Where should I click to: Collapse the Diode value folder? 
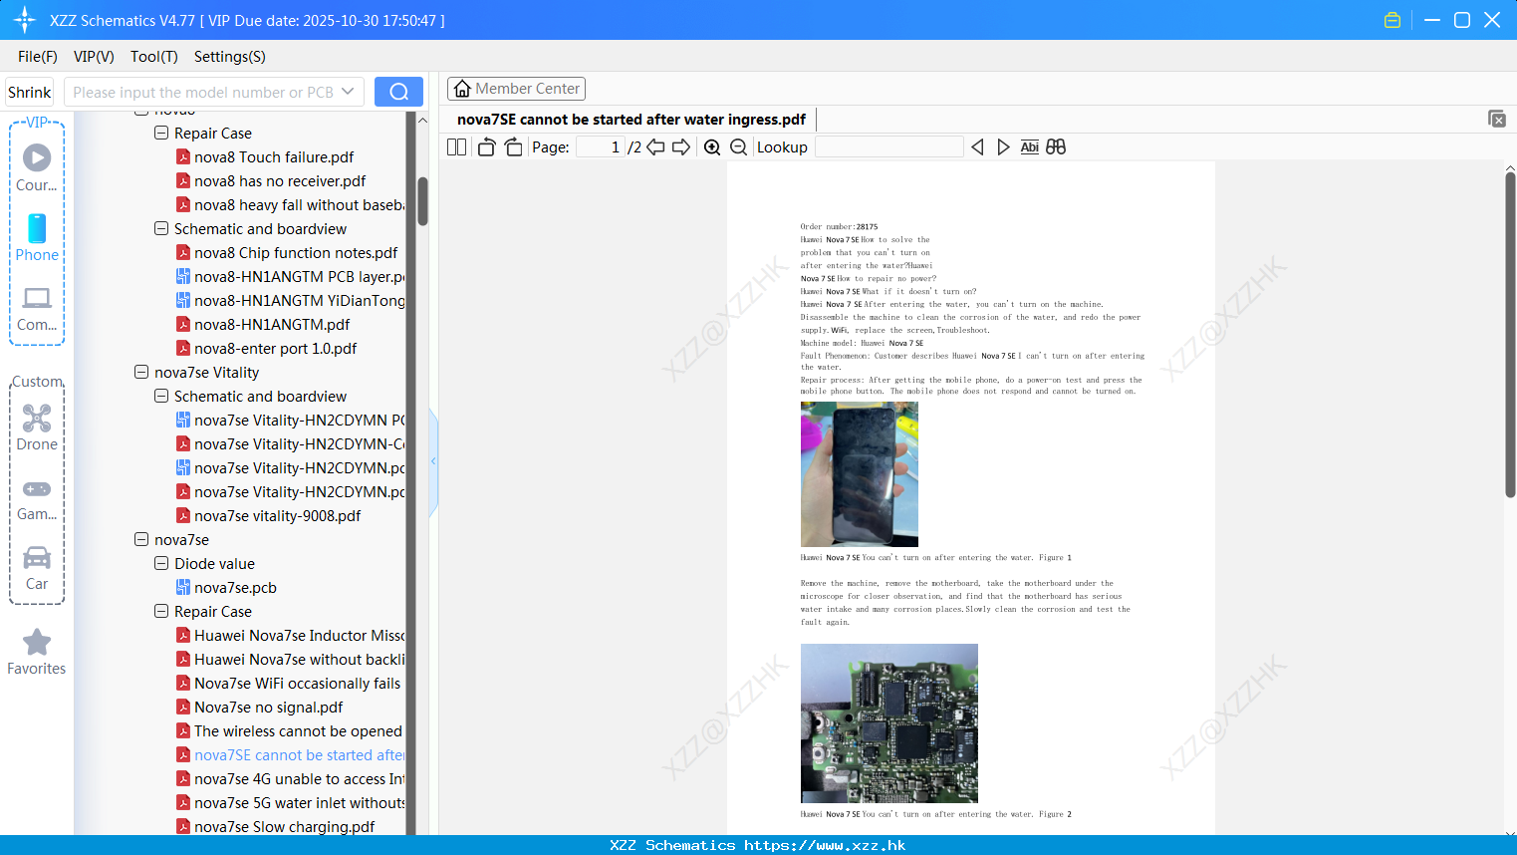(161, 563)
